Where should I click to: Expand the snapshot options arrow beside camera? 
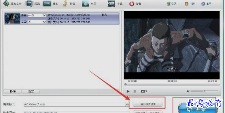[146, 91]
